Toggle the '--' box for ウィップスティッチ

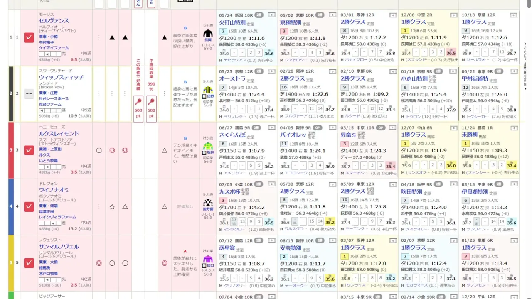tap(29, 93)
